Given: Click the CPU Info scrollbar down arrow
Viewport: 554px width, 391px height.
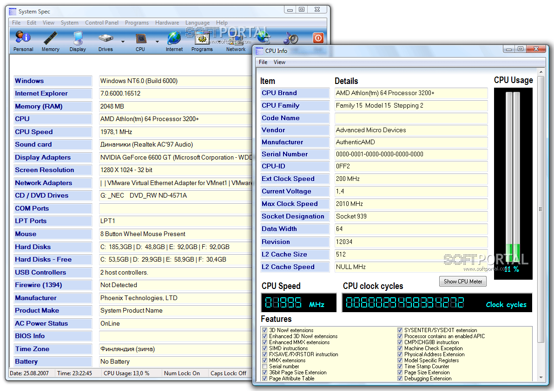Looking at the screenshot, I should point(541,378).
